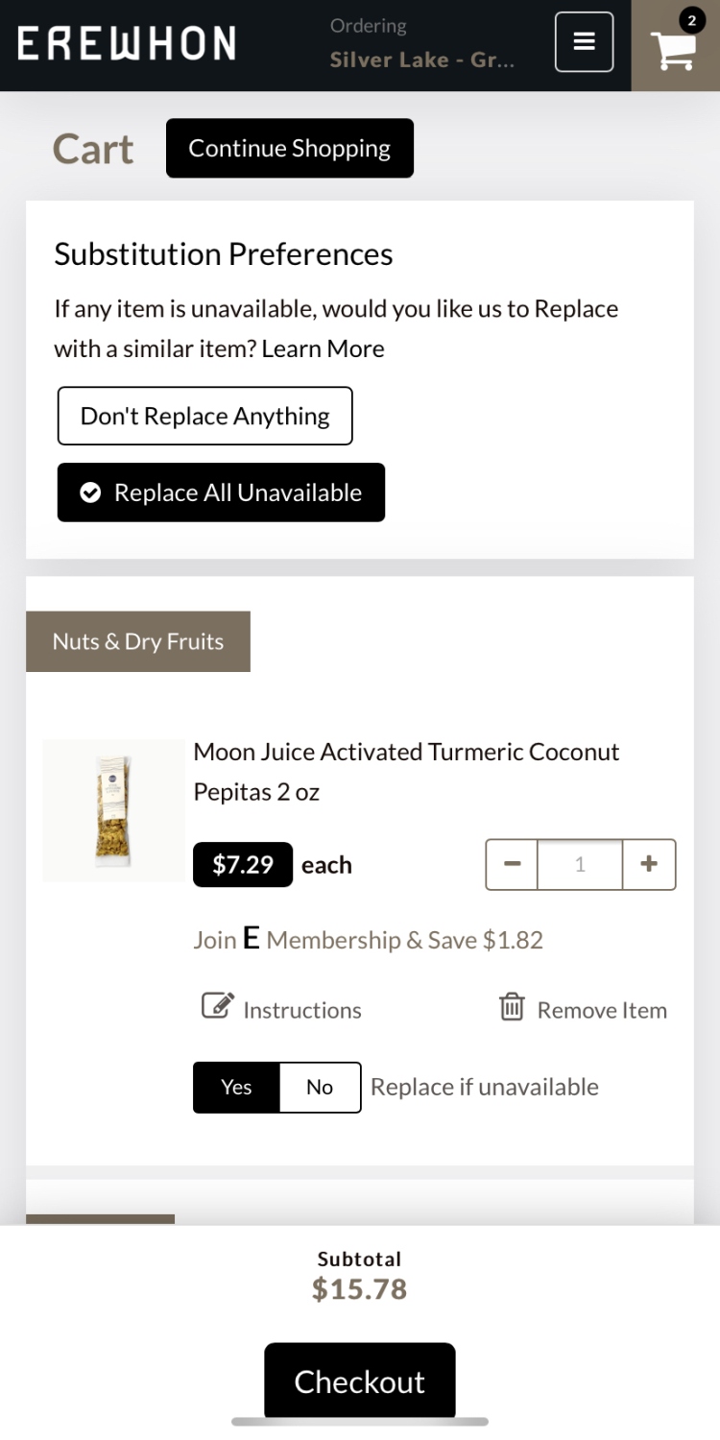Choose Don't Replace Anything option
The width and height of the screenshot is (720, 1440).
(x=204, y=416)
